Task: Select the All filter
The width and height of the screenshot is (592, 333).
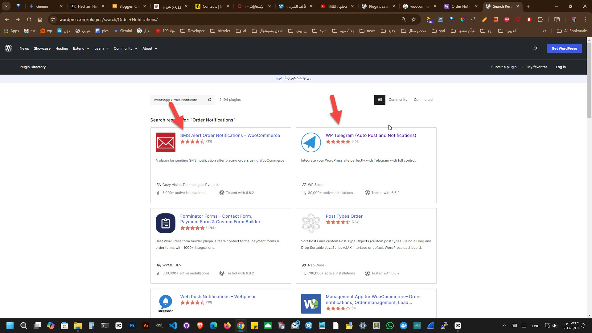Action: [380, 100]
